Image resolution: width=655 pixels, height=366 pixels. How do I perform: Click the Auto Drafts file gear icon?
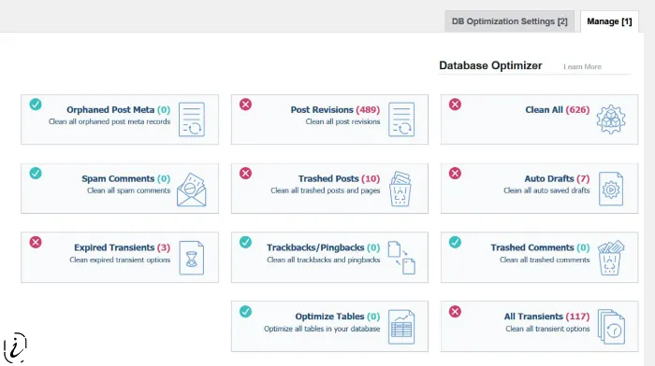[x=611, y=189]
